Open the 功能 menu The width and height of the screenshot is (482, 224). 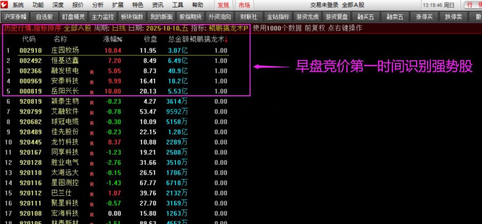38,5
